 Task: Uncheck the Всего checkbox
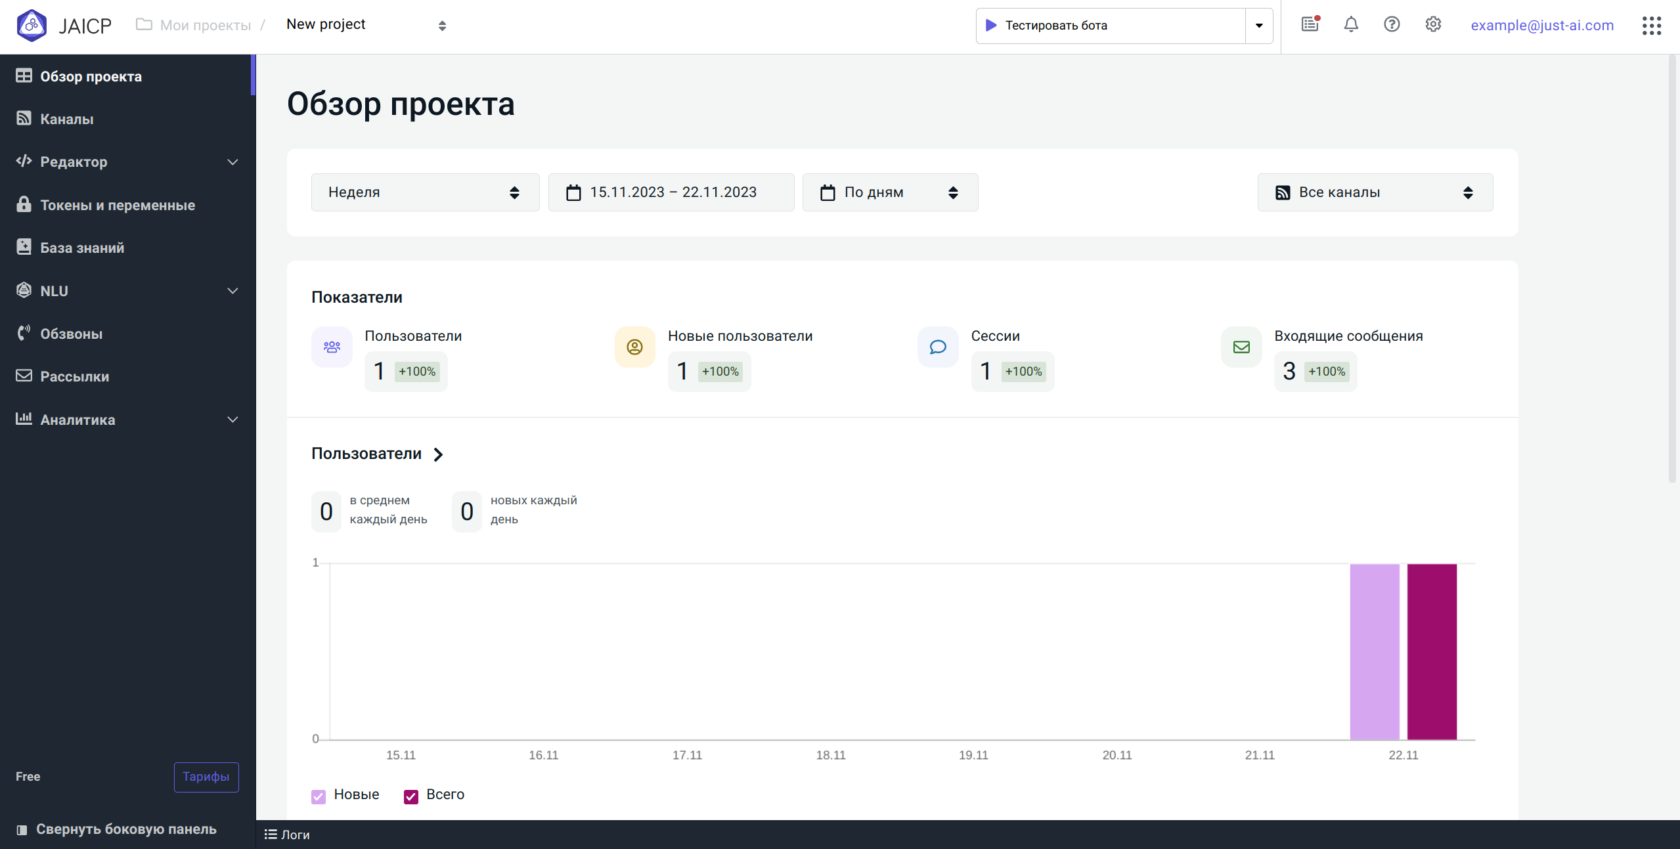click(411, 796)
